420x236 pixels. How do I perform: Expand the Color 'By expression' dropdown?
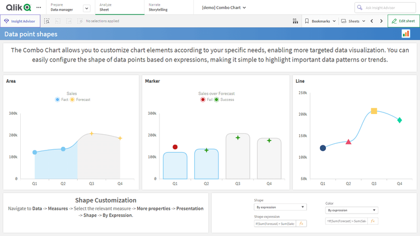pos(351,210)
